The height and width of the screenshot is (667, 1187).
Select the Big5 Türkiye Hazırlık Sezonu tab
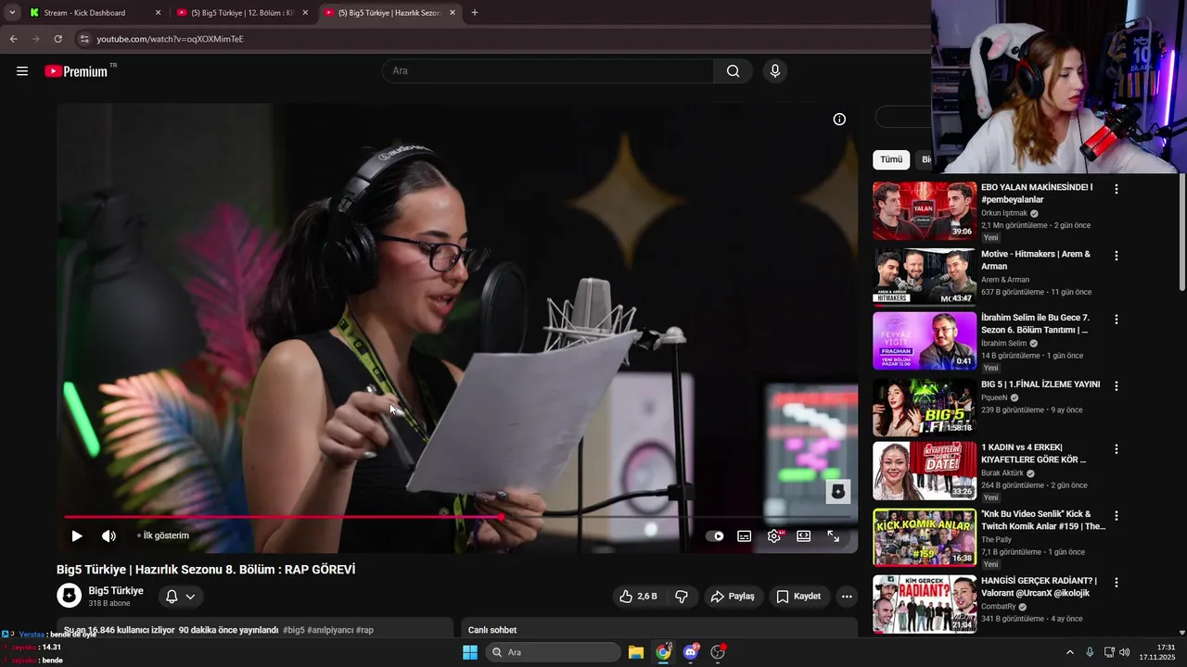(388, 13)
